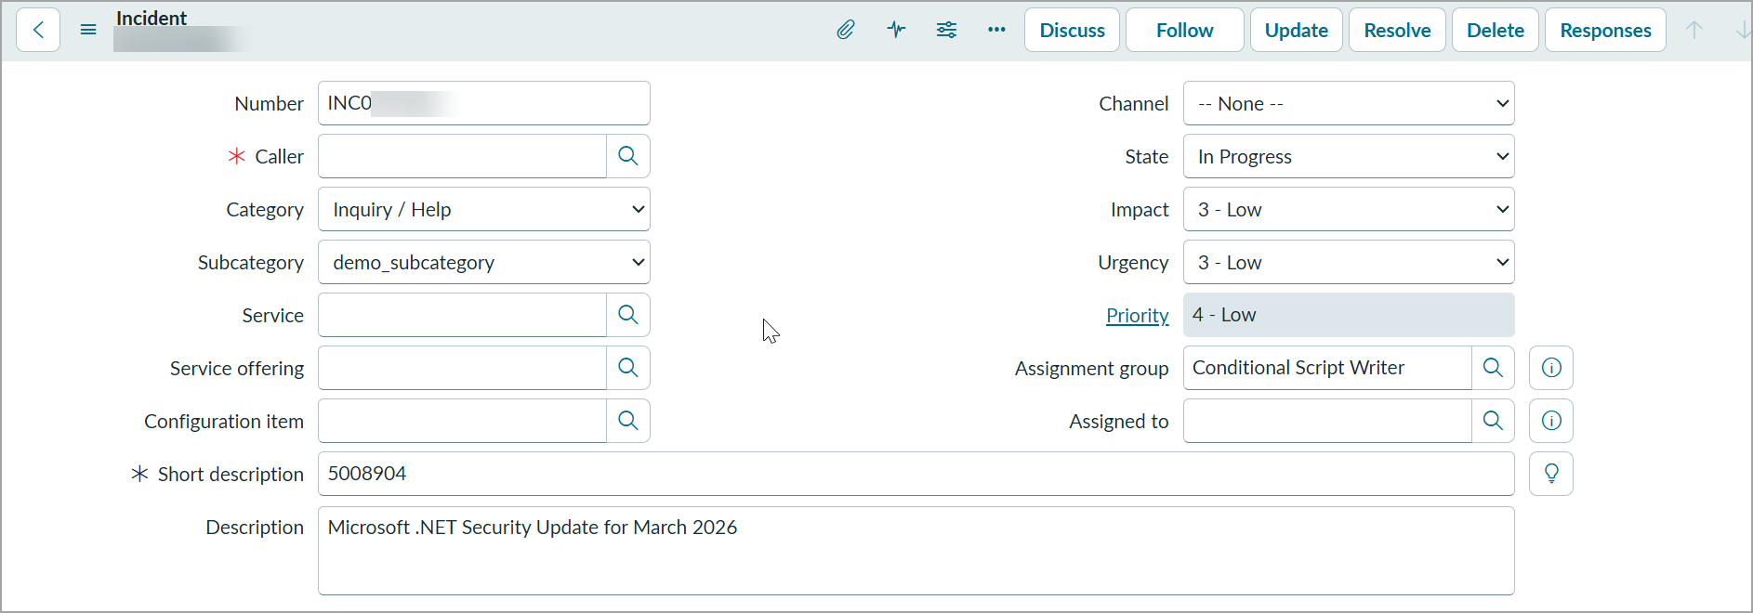Open the Urgency dropdown
Viewport: 1753px width, 613px height.
[1349, 262]
